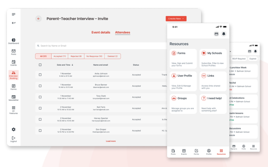Image resolution: width=268 pixels, height=167 pixels.
Task: Tap the notification bell on phone
Action: pyautogui.click(x=224, y=34)
